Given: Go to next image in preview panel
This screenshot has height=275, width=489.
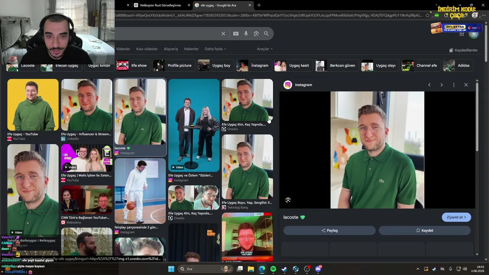Looking at the screenshot, I should (442, 85).
